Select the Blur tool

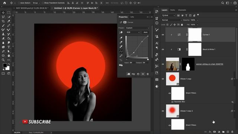pos(3,43)
